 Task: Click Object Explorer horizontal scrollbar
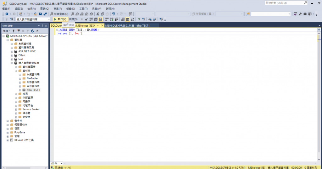[25, 167]
